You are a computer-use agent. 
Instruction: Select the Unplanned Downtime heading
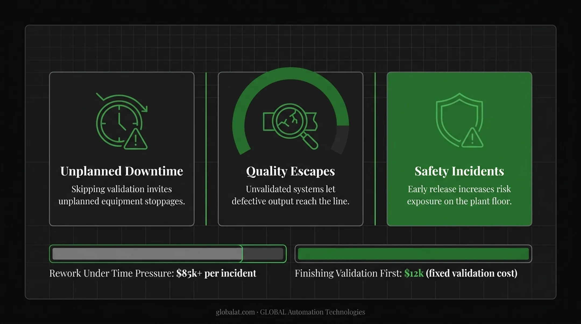pyautogui.click(x=122, y=171)
